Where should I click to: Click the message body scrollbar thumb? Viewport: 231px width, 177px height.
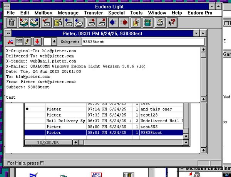pyautogui.click(x=203, y=55)
